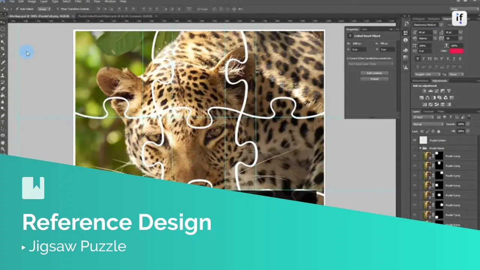
Task: Open the Sharp anti-aliasing dropdown
Action: point(456,74)
